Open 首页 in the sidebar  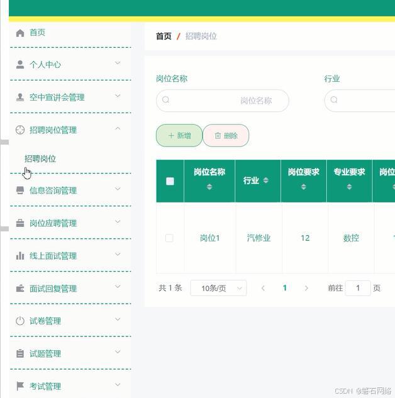click(70, 33)
